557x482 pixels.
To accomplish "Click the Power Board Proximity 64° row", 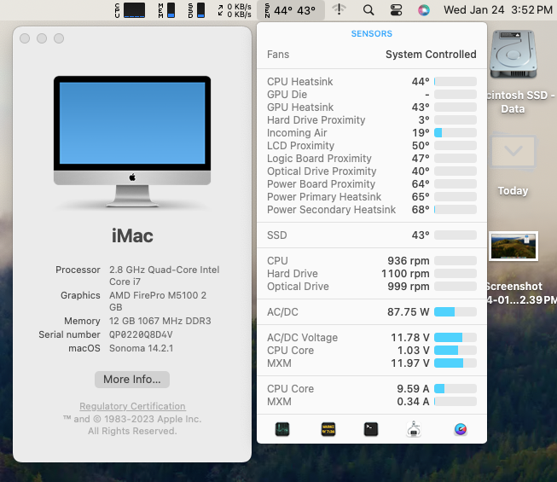I will [x=372, y=184].
